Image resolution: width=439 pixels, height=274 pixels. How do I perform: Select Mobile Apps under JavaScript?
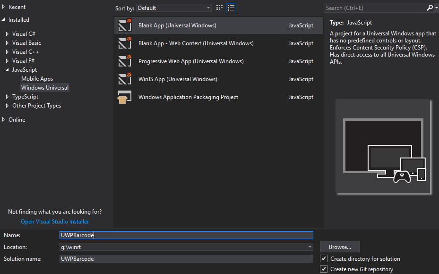[37, 79]
